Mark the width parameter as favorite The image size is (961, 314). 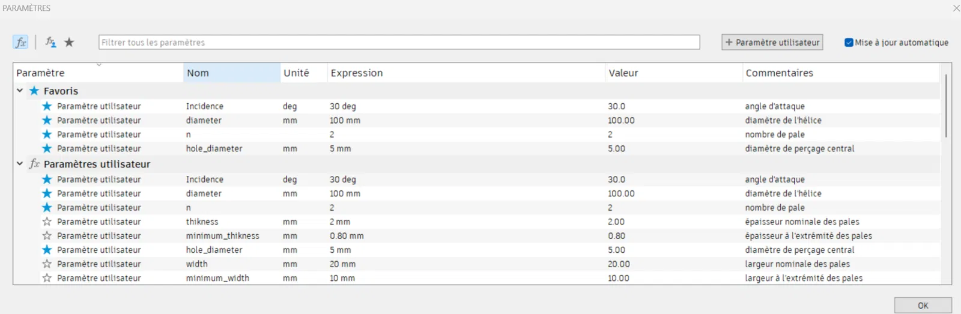(x=47, y=264)
